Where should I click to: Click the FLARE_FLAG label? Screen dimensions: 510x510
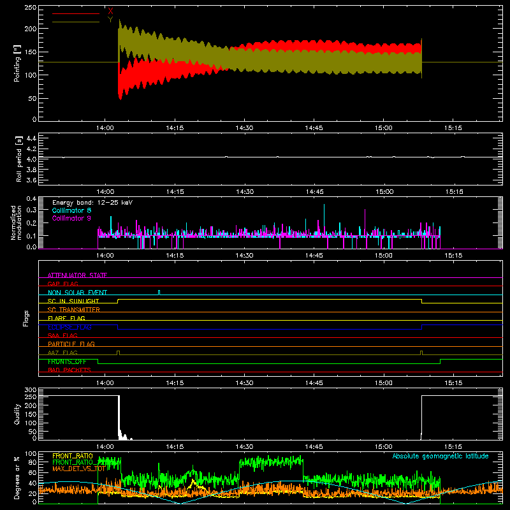[x=66, y=318]
